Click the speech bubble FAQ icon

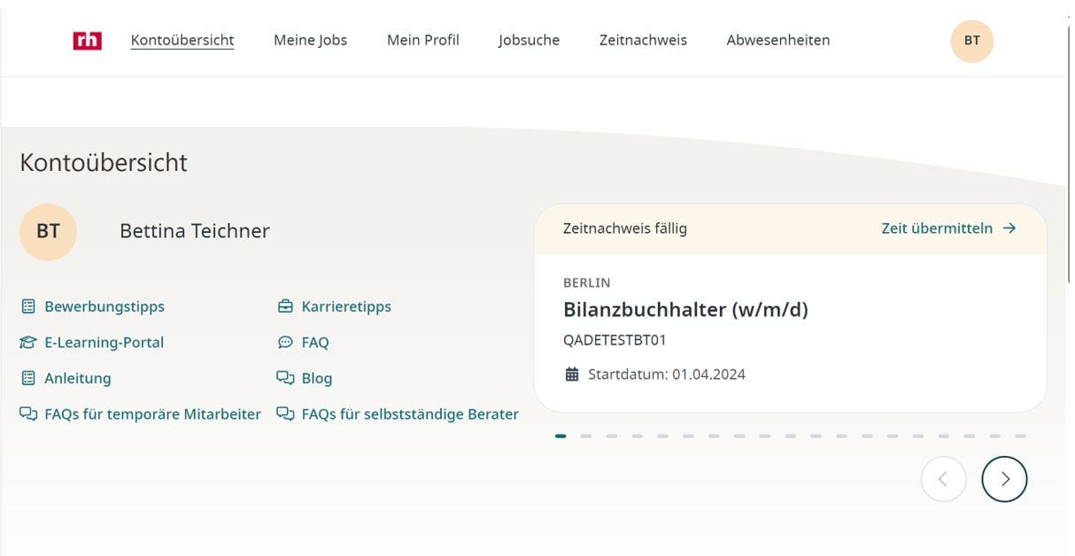(285, 343)
